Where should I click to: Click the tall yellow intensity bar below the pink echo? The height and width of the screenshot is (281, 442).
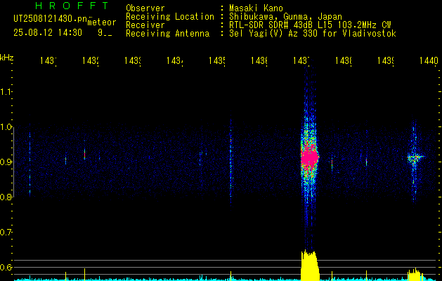coord(309,266)
